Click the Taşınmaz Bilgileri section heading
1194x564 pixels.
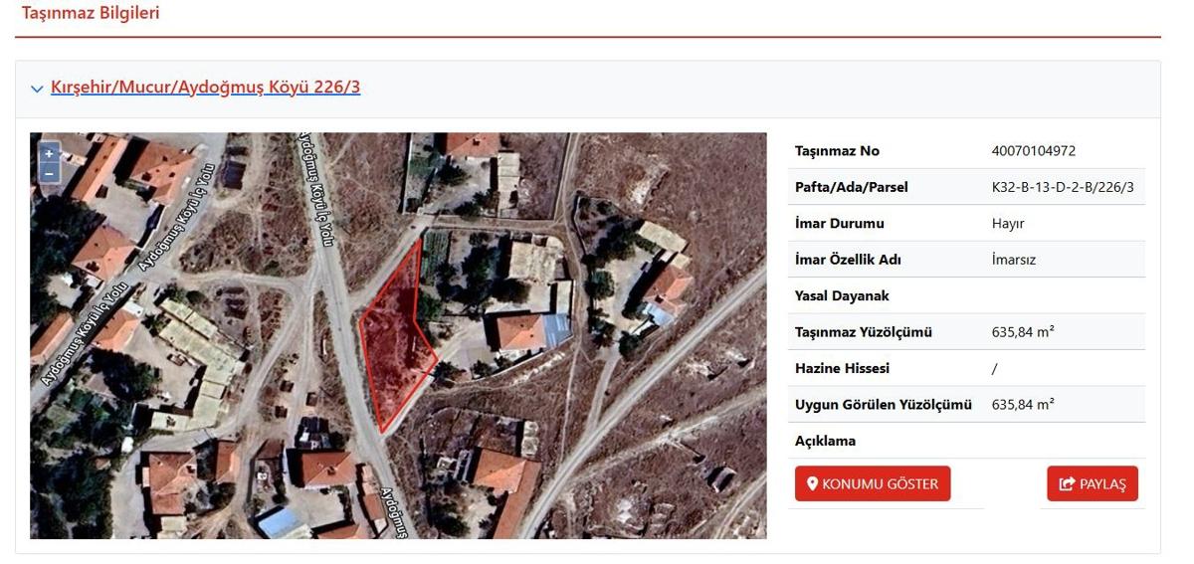91,13
